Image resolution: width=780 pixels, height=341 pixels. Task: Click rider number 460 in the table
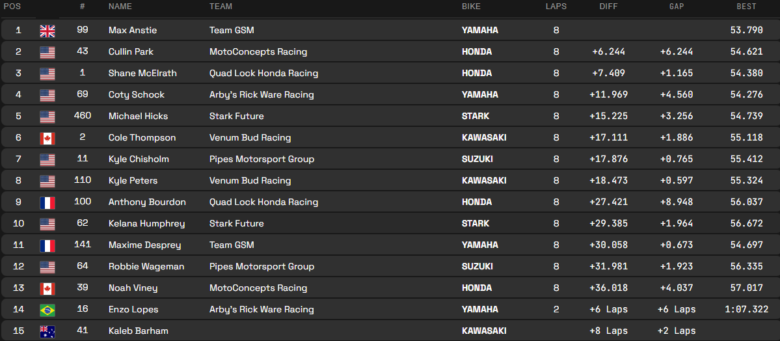tap(83, 116)
